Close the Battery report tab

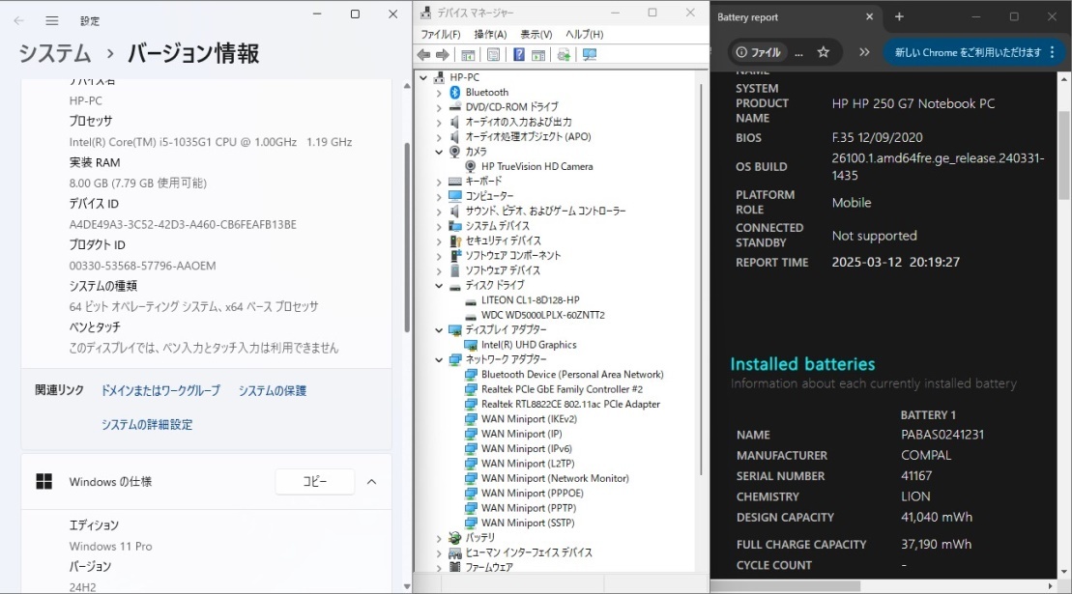pos(870,16)
